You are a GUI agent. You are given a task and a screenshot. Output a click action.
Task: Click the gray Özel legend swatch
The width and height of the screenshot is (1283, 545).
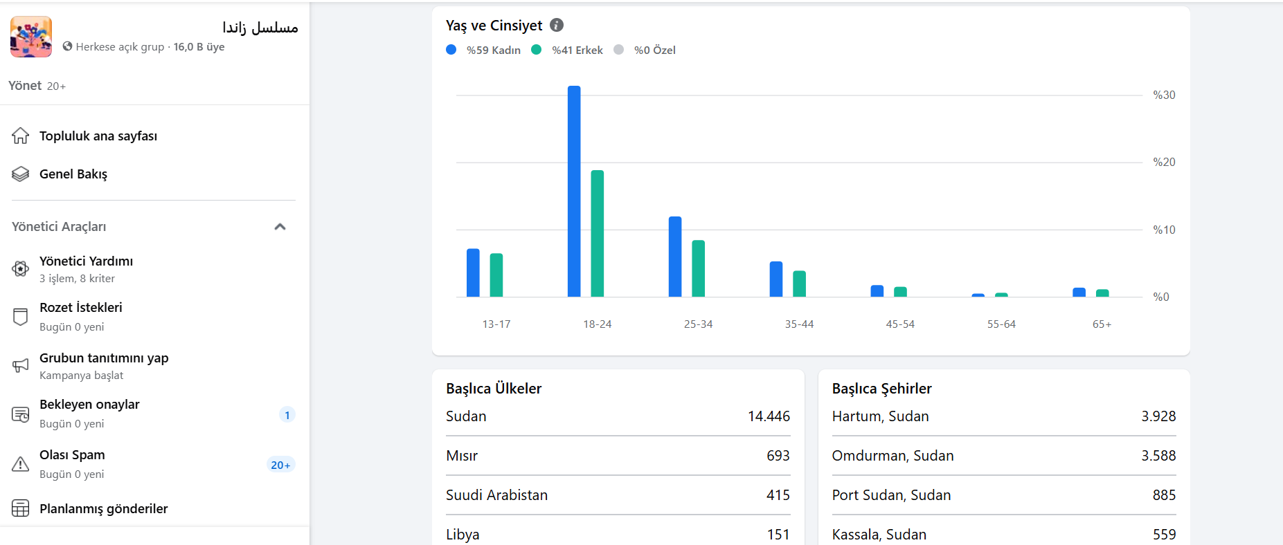(619, 50)
